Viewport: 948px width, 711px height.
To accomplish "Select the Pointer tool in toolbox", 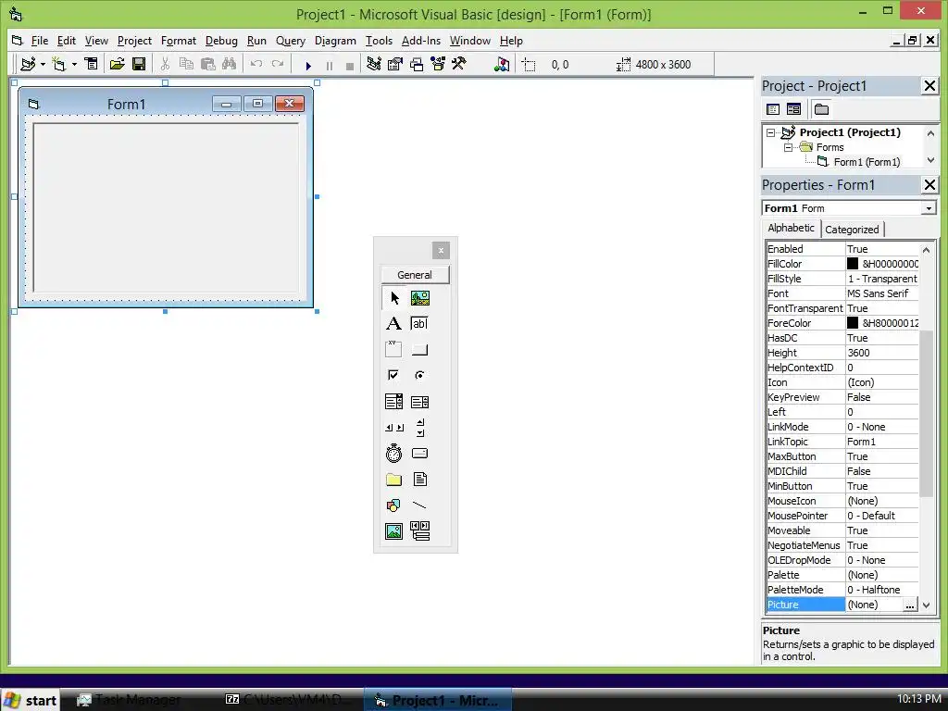I will click(394, 298).
